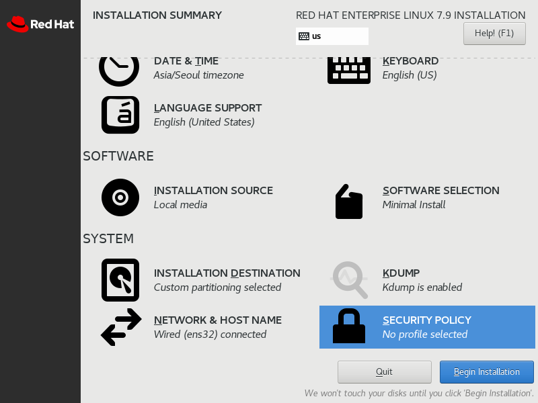Open the INSTALLATION SOURCE label

pos(213,191)
